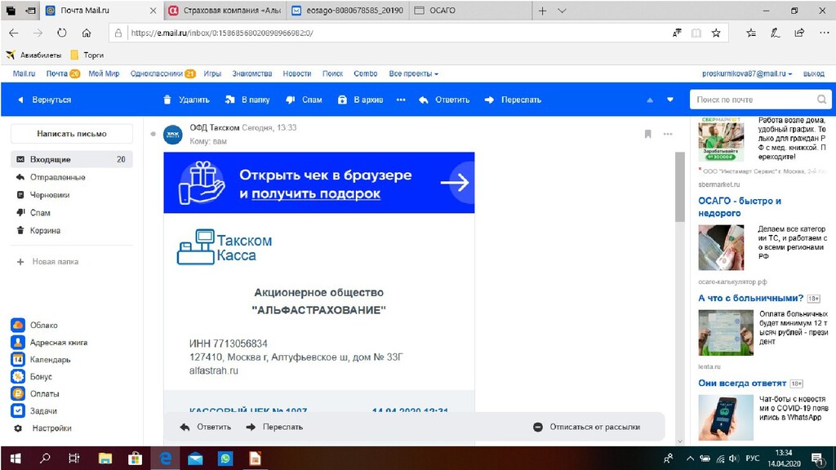The width and height of the screenshot is (836, 470).
Task: Compose new mail with Написать письмо
Action: pyautogui.click(x=72, y=134)
